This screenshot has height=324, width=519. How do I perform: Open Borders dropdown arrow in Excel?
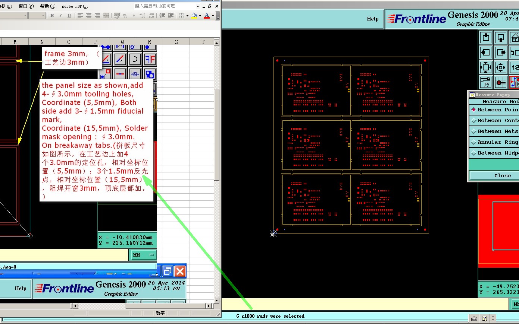[x=187, y=16]
